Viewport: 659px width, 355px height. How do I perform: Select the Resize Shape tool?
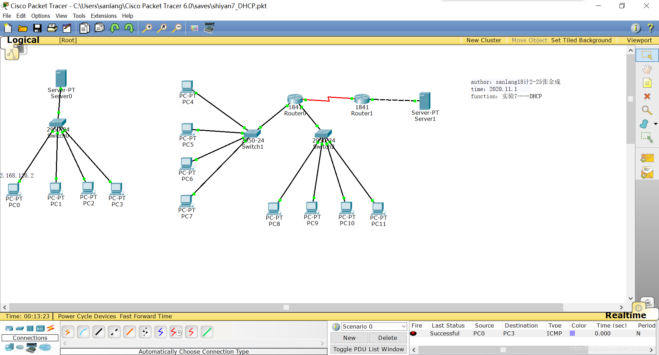(647, 137)
